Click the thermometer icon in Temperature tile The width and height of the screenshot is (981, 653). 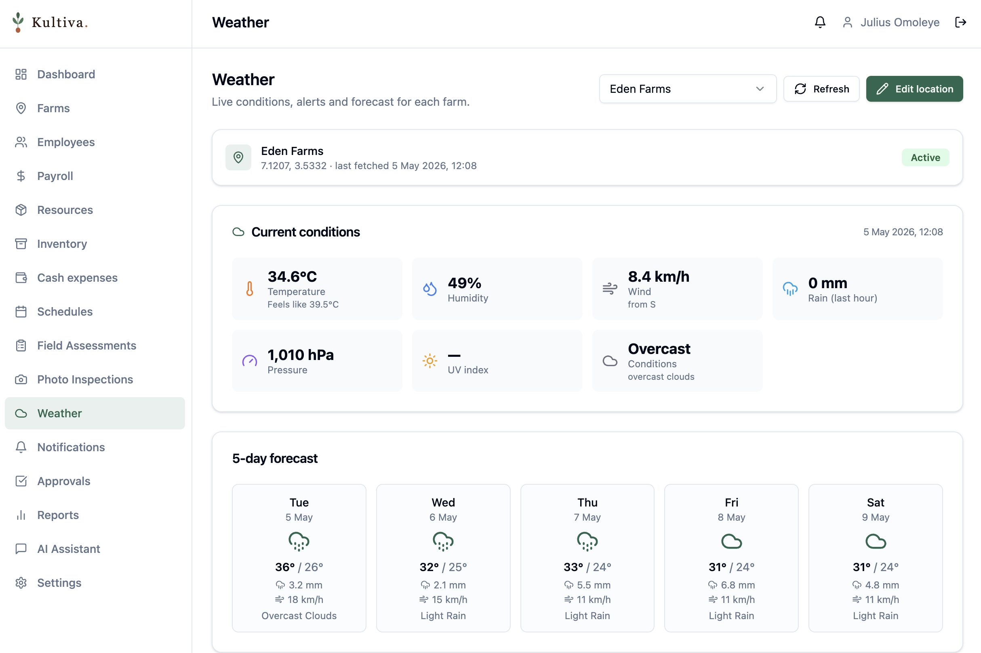pyautogui.click(x=250, y=289)
